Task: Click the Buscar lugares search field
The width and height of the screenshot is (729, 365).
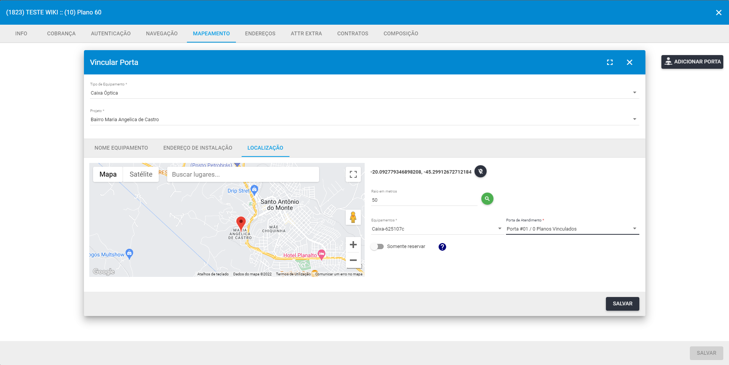Action: (243, 174)
